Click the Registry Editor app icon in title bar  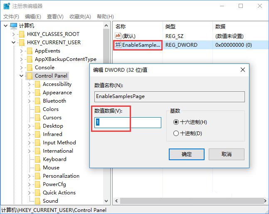tap(6, 6)
